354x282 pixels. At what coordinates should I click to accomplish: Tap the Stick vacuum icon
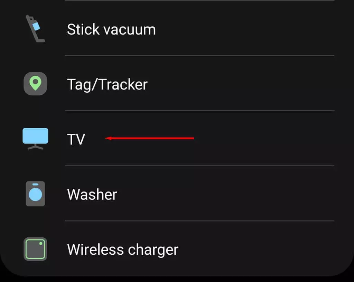click(35, 29)
